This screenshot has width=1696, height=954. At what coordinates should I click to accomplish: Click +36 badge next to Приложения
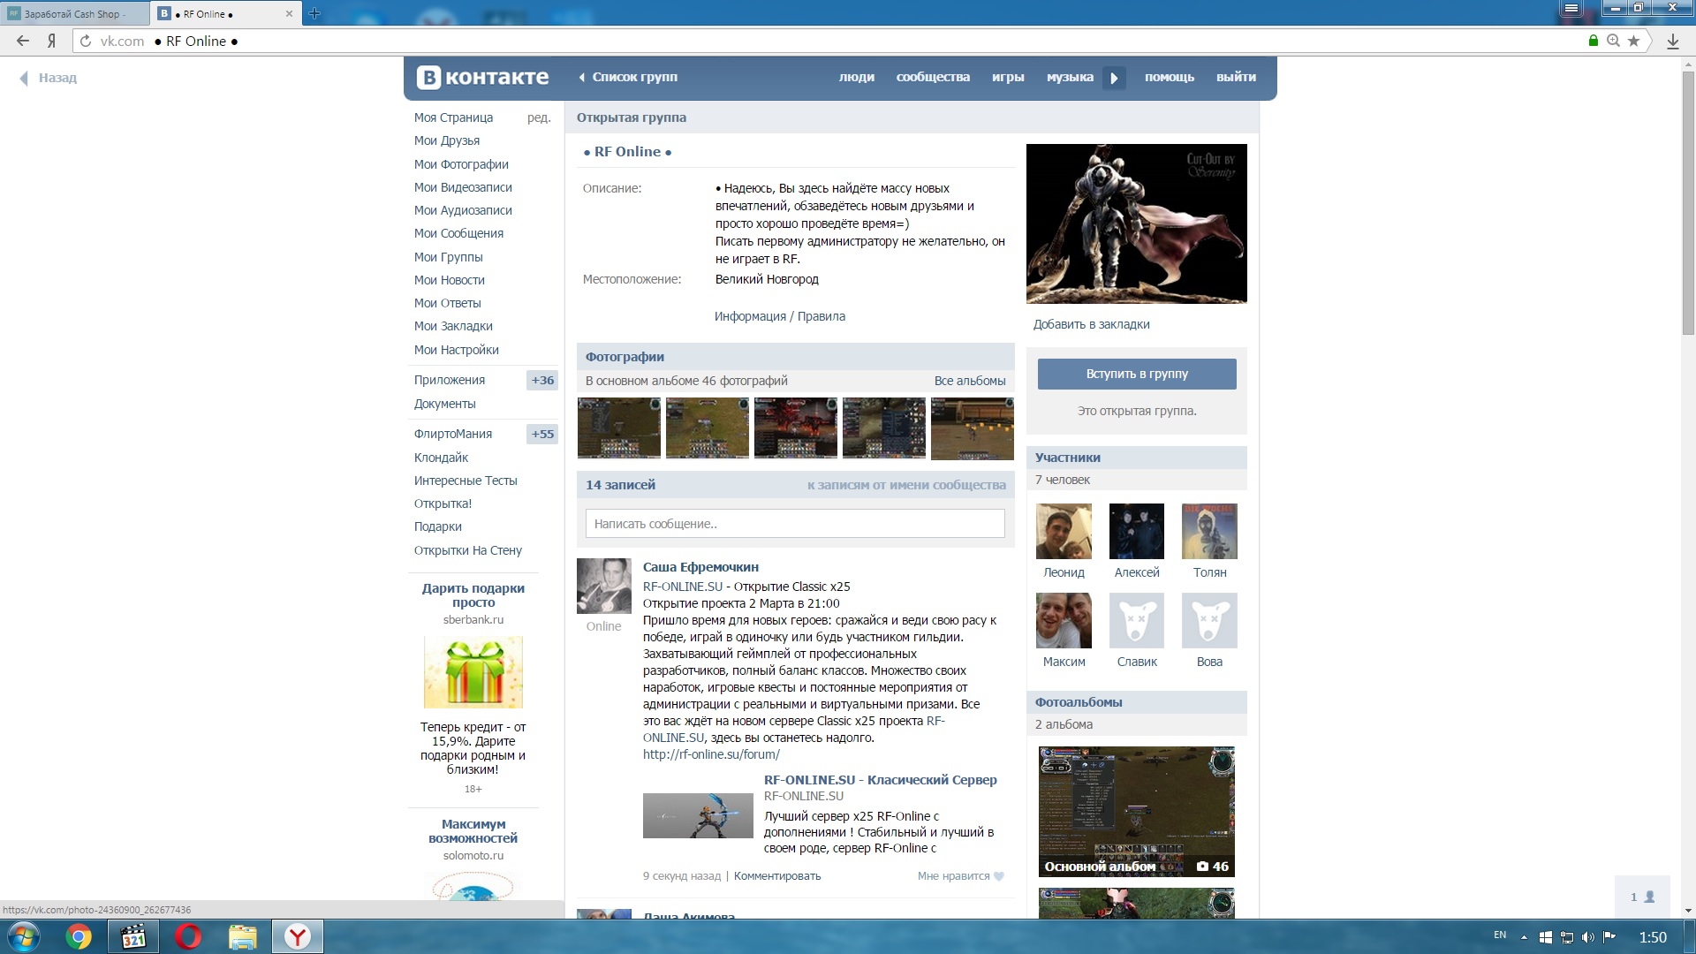(542, 380)
